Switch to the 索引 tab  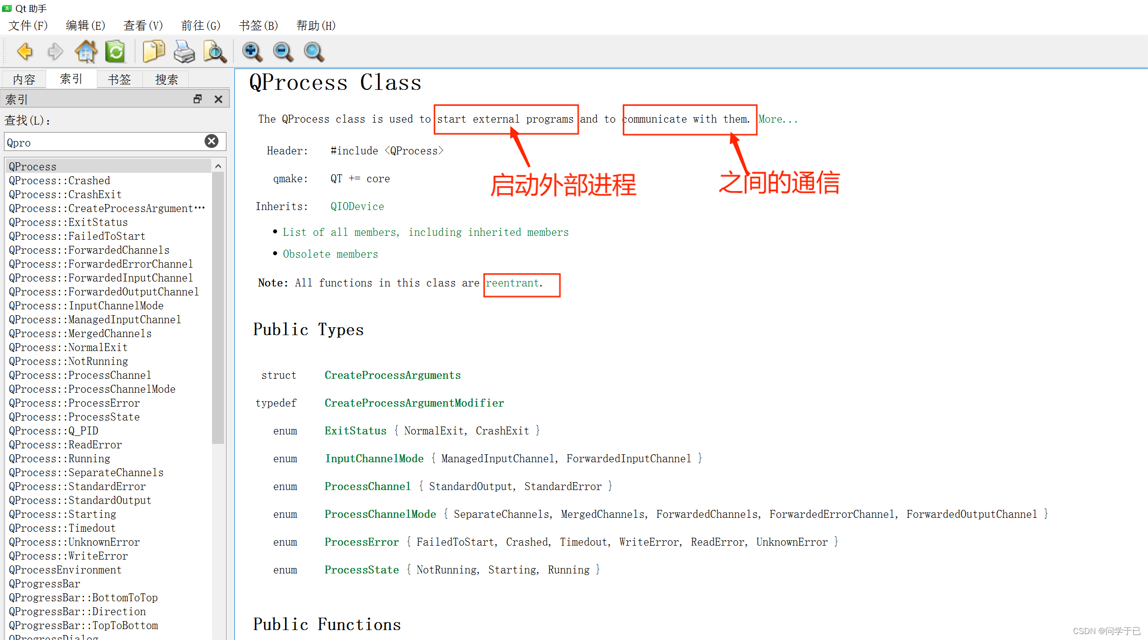point(71,79)
